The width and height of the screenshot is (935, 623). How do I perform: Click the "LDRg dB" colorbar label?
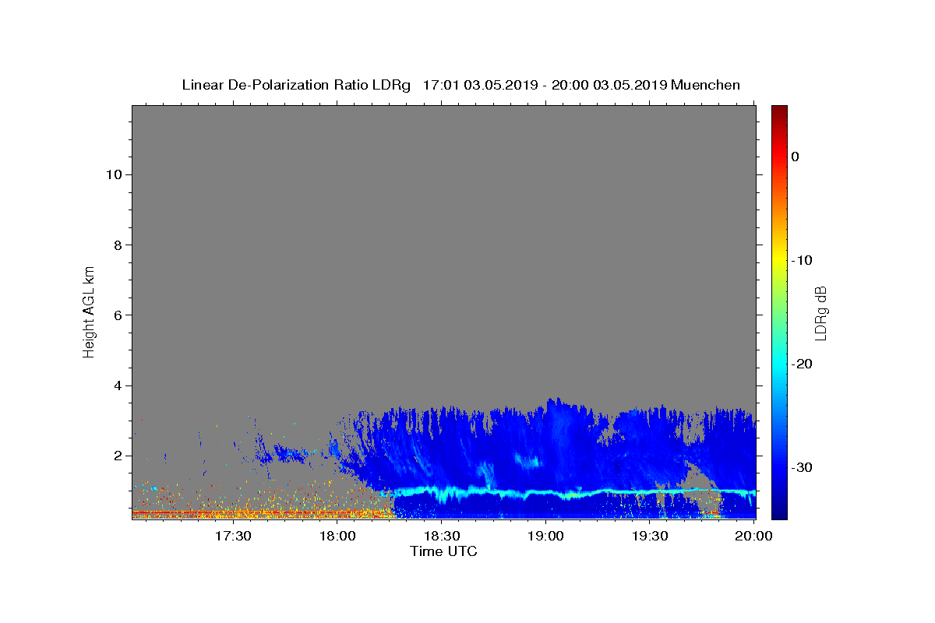[820, 313]
